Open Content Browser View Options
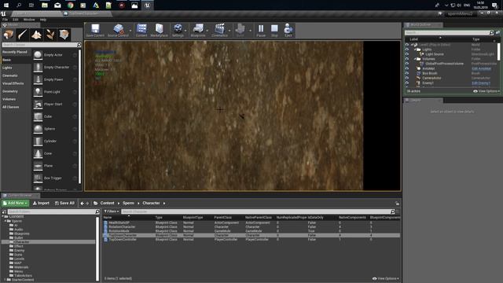The width and height of the screenshot is (503, 283). (386, 278)
